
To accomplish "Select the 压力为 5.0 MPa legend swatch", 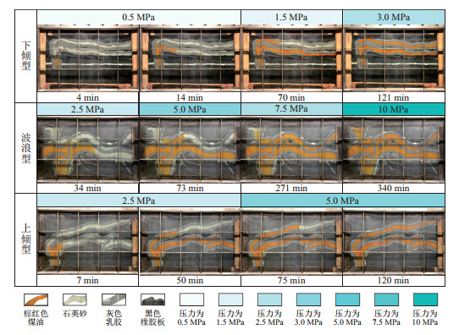I will pyautogui.click(x=347, y=299).
